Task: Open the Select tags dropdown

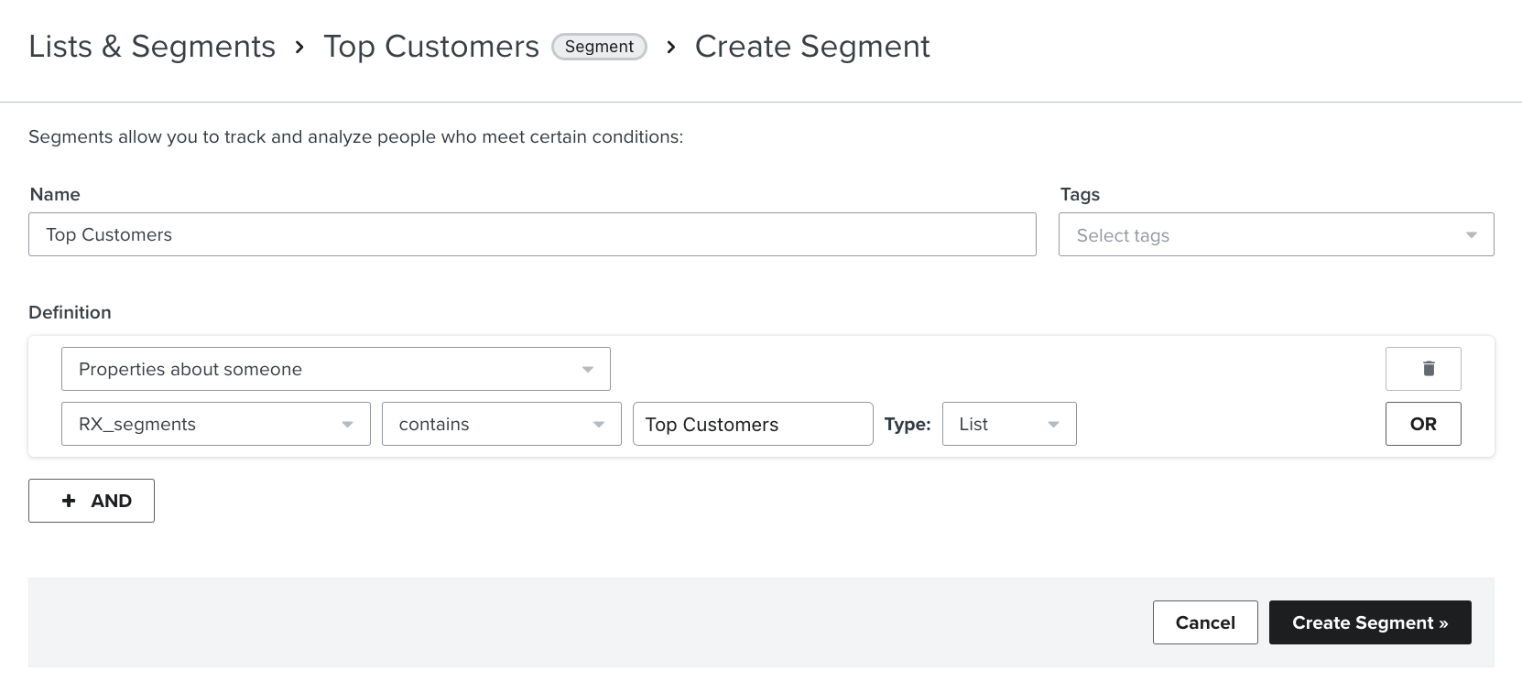Action: (1276, 234)
